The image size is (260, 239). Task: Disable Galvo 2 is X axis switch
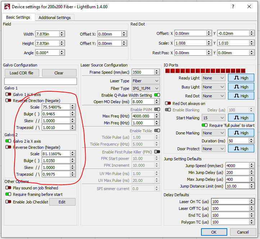[x=8, y=141]
